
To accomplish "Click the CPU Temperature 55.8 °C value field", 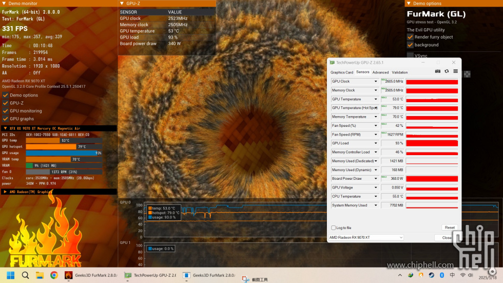I will click(x=392, y=196).
